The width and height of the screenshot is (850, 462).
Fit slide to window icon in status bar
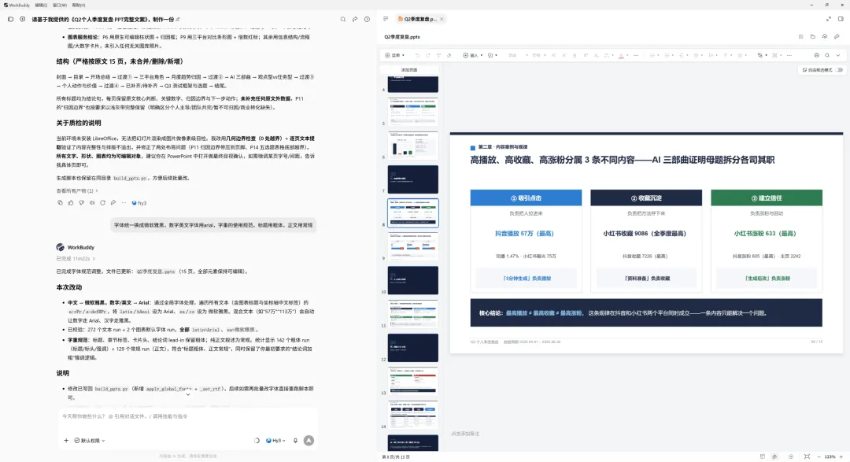(x=807, y=457)
